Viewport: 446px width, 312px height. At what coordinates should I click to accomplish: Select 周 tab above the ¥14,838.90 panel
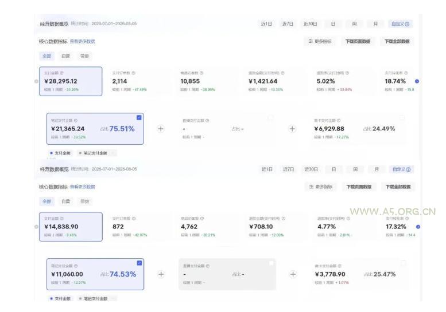coord(355,169)
